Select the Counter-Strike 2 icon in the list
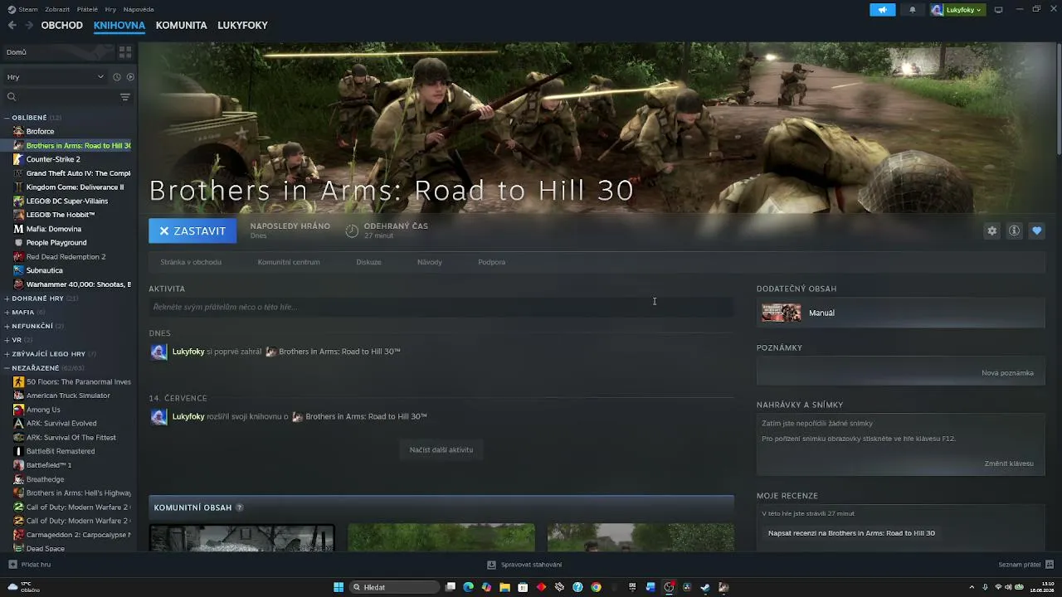The image size is (1062, 597). tap(18, 159)
